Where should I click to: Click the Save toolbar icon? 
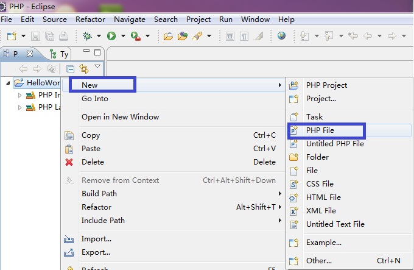35,36
